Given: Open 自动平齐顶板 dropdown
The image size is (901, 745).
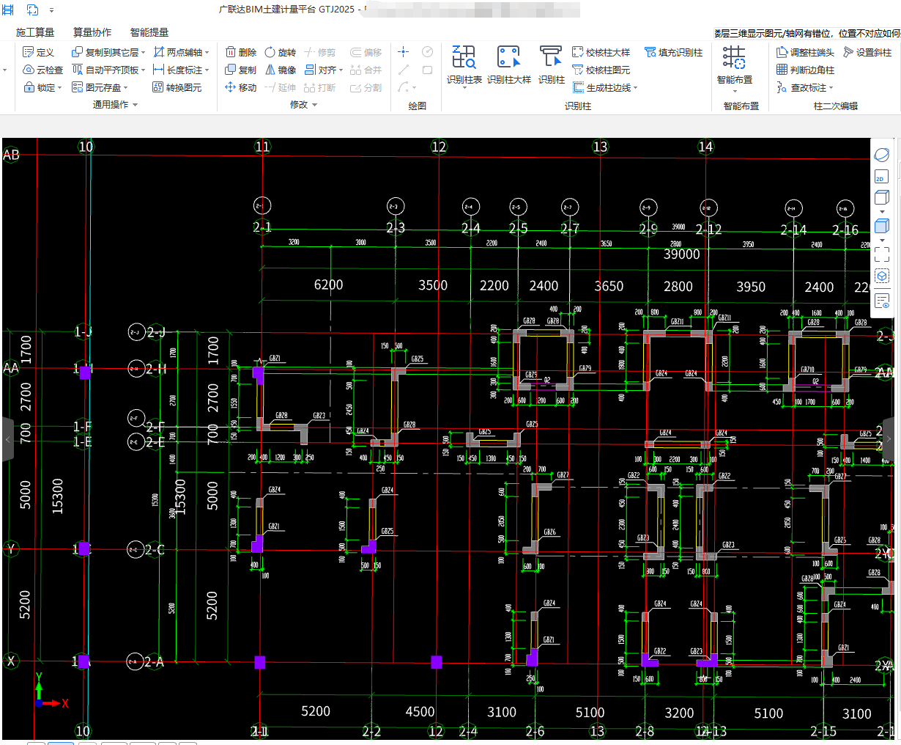Looking at the screenshot, I should coord(144,70).
